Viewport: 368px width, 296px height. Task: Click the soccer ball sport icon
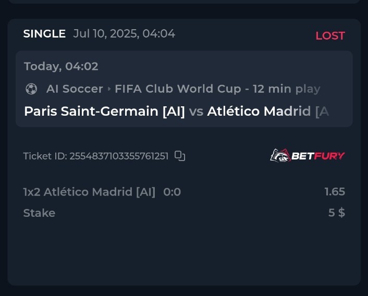(31, 89)
